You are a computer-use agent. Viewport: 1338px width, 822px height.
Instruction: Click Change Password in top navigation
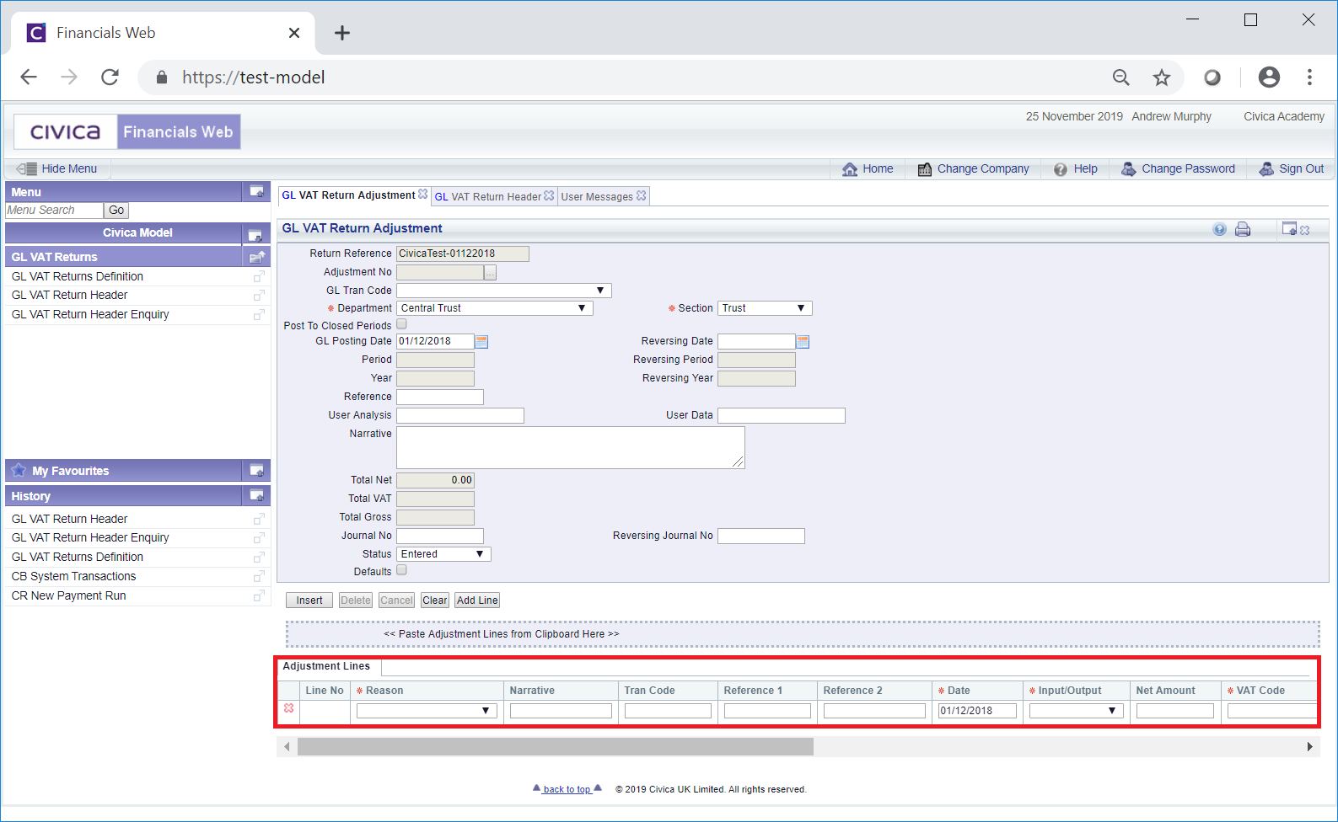(x=1178, y=168)
